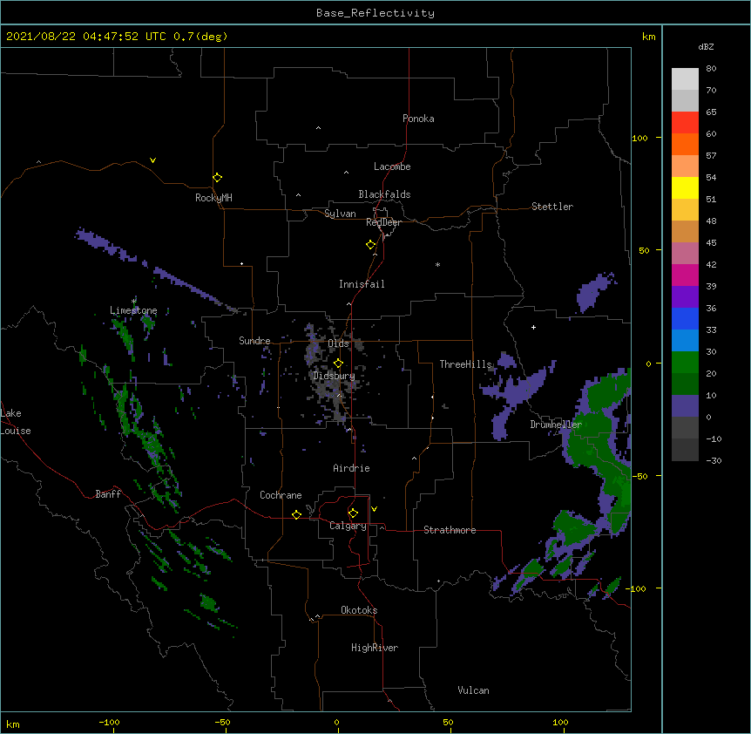Viewport: 751px width, 734px height.
Task: Click the white asterisk marker east of Innisfail
Action: coord(437,264)
